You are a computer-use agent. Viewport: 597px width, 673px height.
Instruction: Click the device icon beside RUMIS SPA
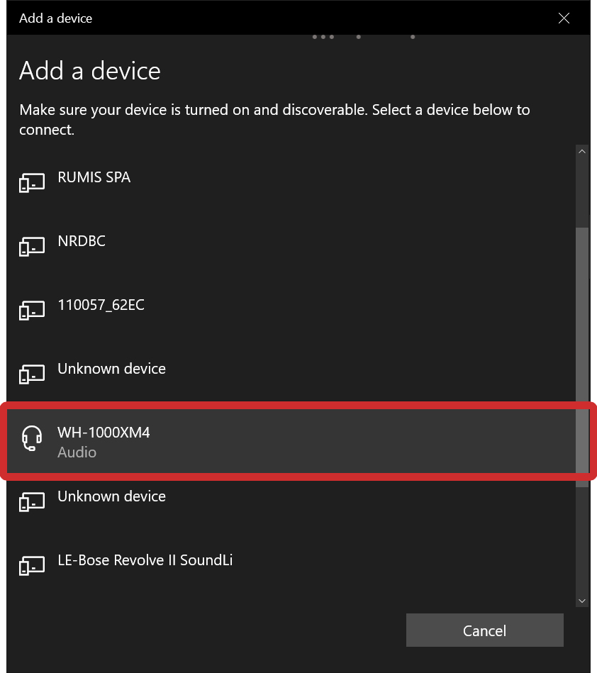pyautogui.click(x=31, y=183)
